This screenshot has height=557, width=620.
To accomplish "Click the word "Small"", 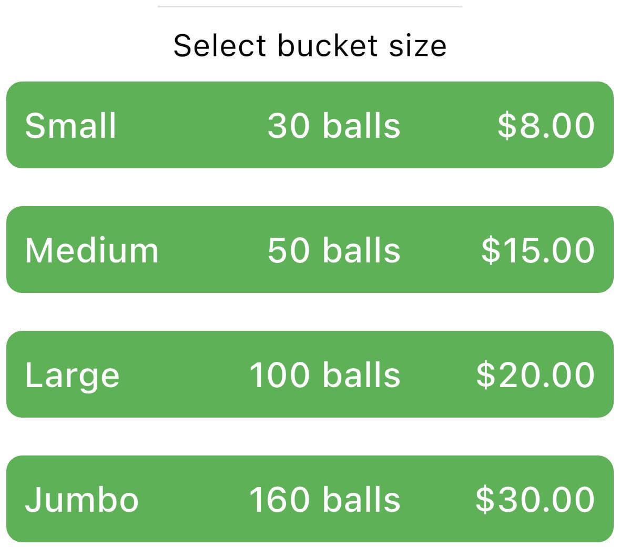I will pyautogui.click(x=70, y=126).
